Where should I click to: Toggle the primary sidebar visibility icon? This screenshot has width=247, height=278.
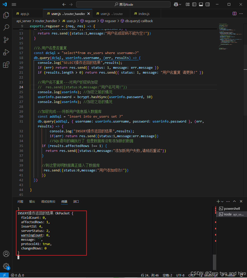click(x=194, y=4)
